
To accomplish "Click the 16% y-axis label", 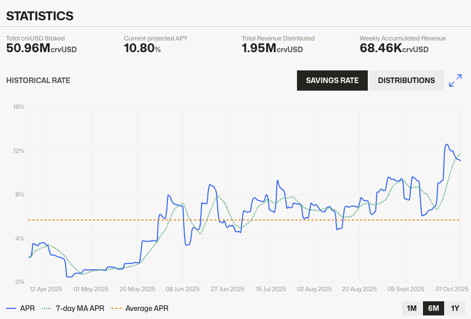I will tap(19, 107).
